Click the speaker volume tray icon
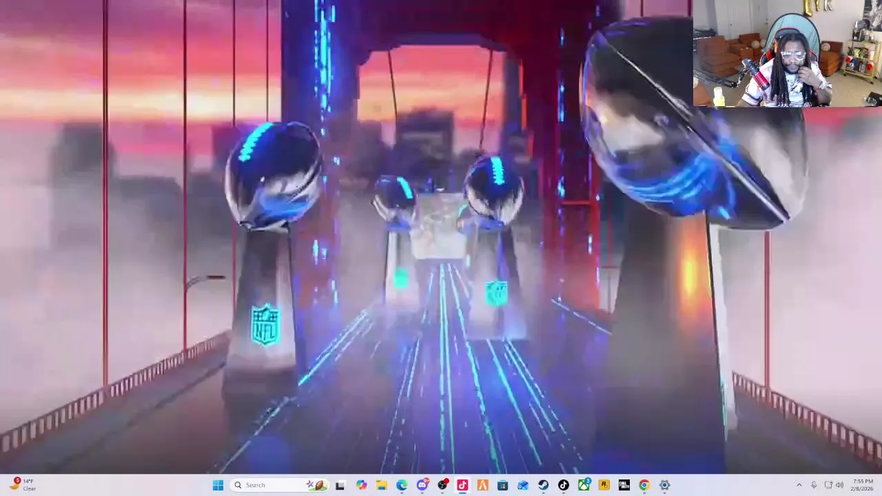 tap(839, 485)
